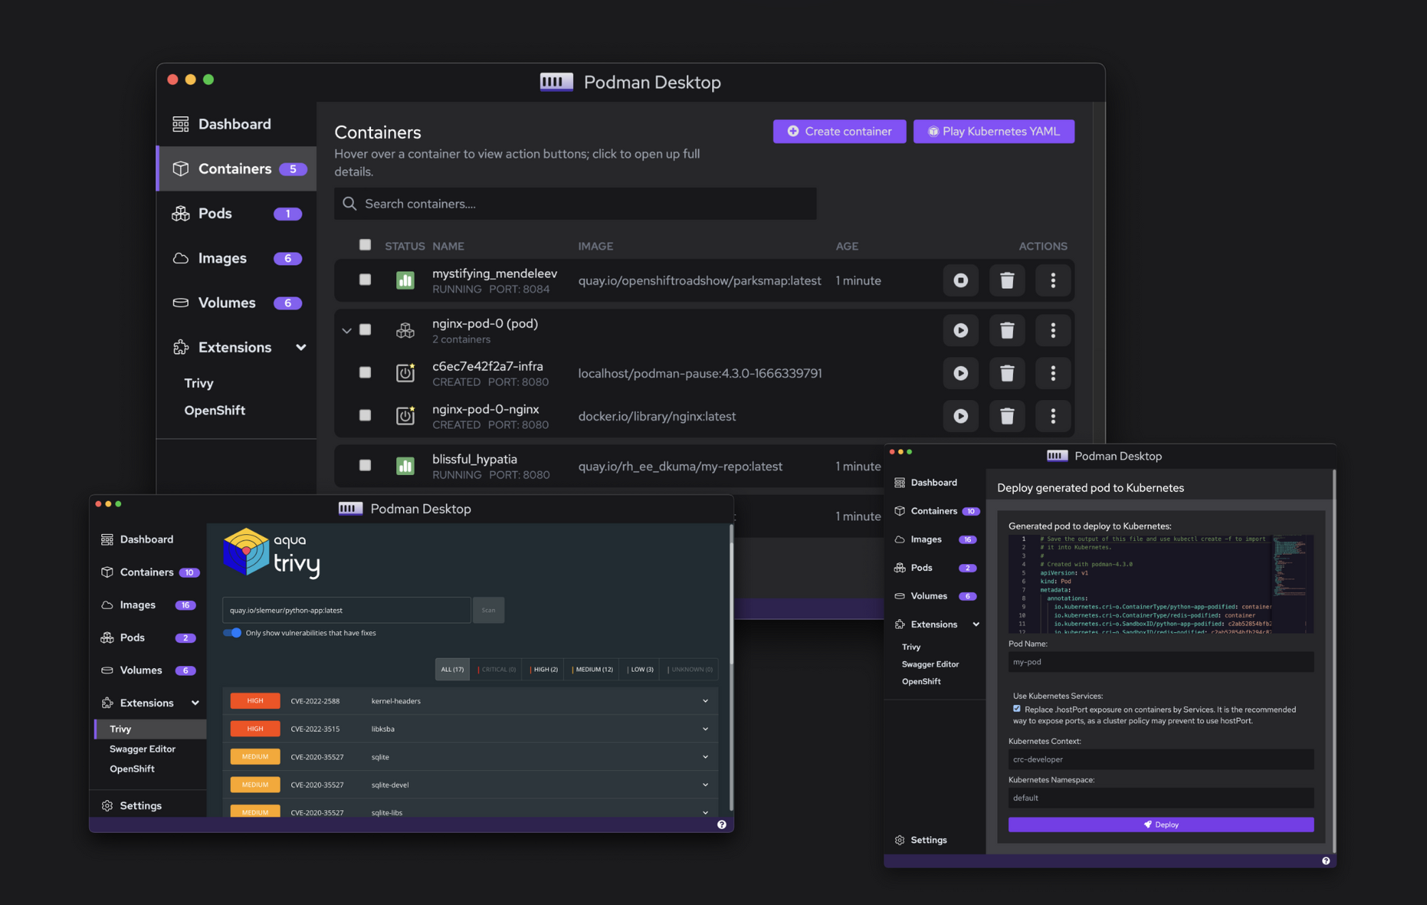Click help icon in Trivy window
This screenshot has width=1427, height=905.
[721, 824]
